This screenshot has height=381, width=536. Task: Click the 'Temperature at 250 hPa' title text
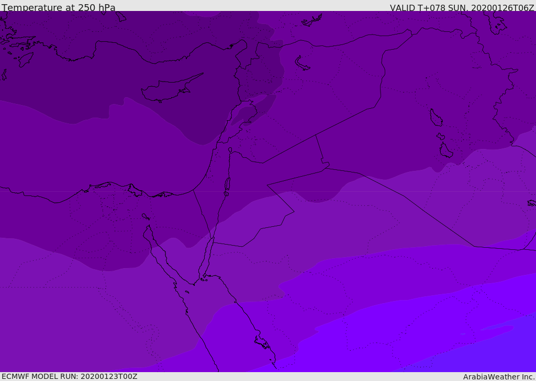coord(59,7)
